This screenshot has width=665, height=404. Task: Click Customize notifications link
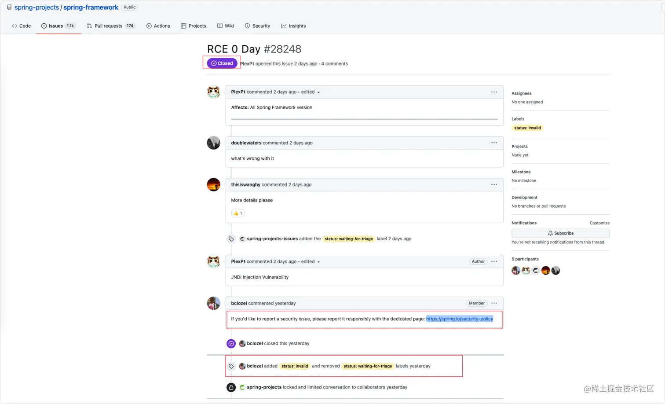tap(599, 223)
